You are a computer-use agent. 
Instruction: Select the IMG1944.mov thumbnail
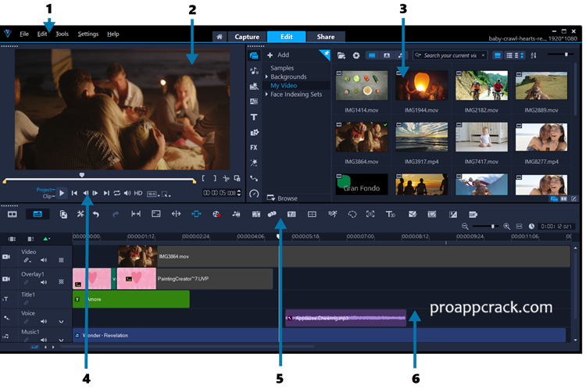point(421,85)
